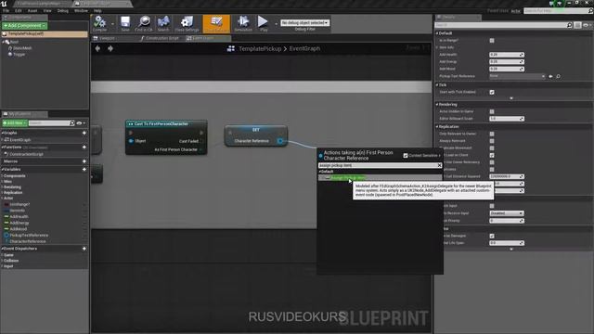Click the My Blueprint search magnifier icon
The image size is (594, 334).
(x=72, y=123)
